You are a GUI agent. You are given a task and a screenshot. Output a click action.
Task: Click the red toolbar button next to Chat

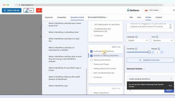click(39, 10)
